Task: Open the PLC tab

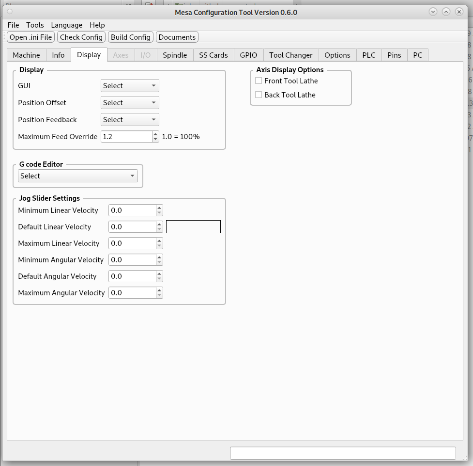Action: [369, 55]
